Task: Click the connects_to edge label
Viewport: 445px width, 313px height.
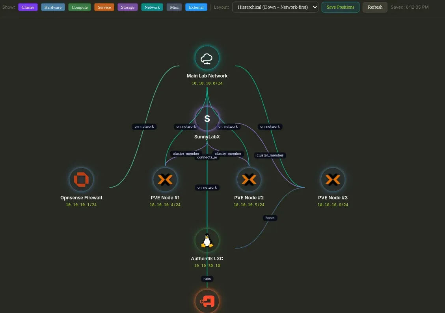Action: click(x=207, y=158)
